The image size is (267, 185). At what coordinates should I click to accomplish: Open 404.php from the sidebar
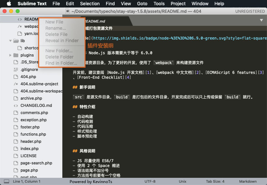[x=28, y=77]
